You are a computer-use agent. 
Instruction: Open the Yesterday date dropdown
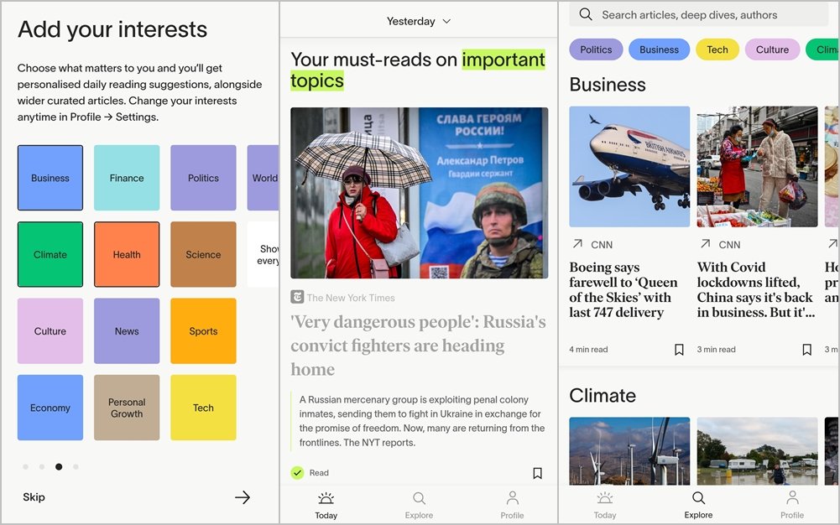pyautogui.click(x=418, y=21)
